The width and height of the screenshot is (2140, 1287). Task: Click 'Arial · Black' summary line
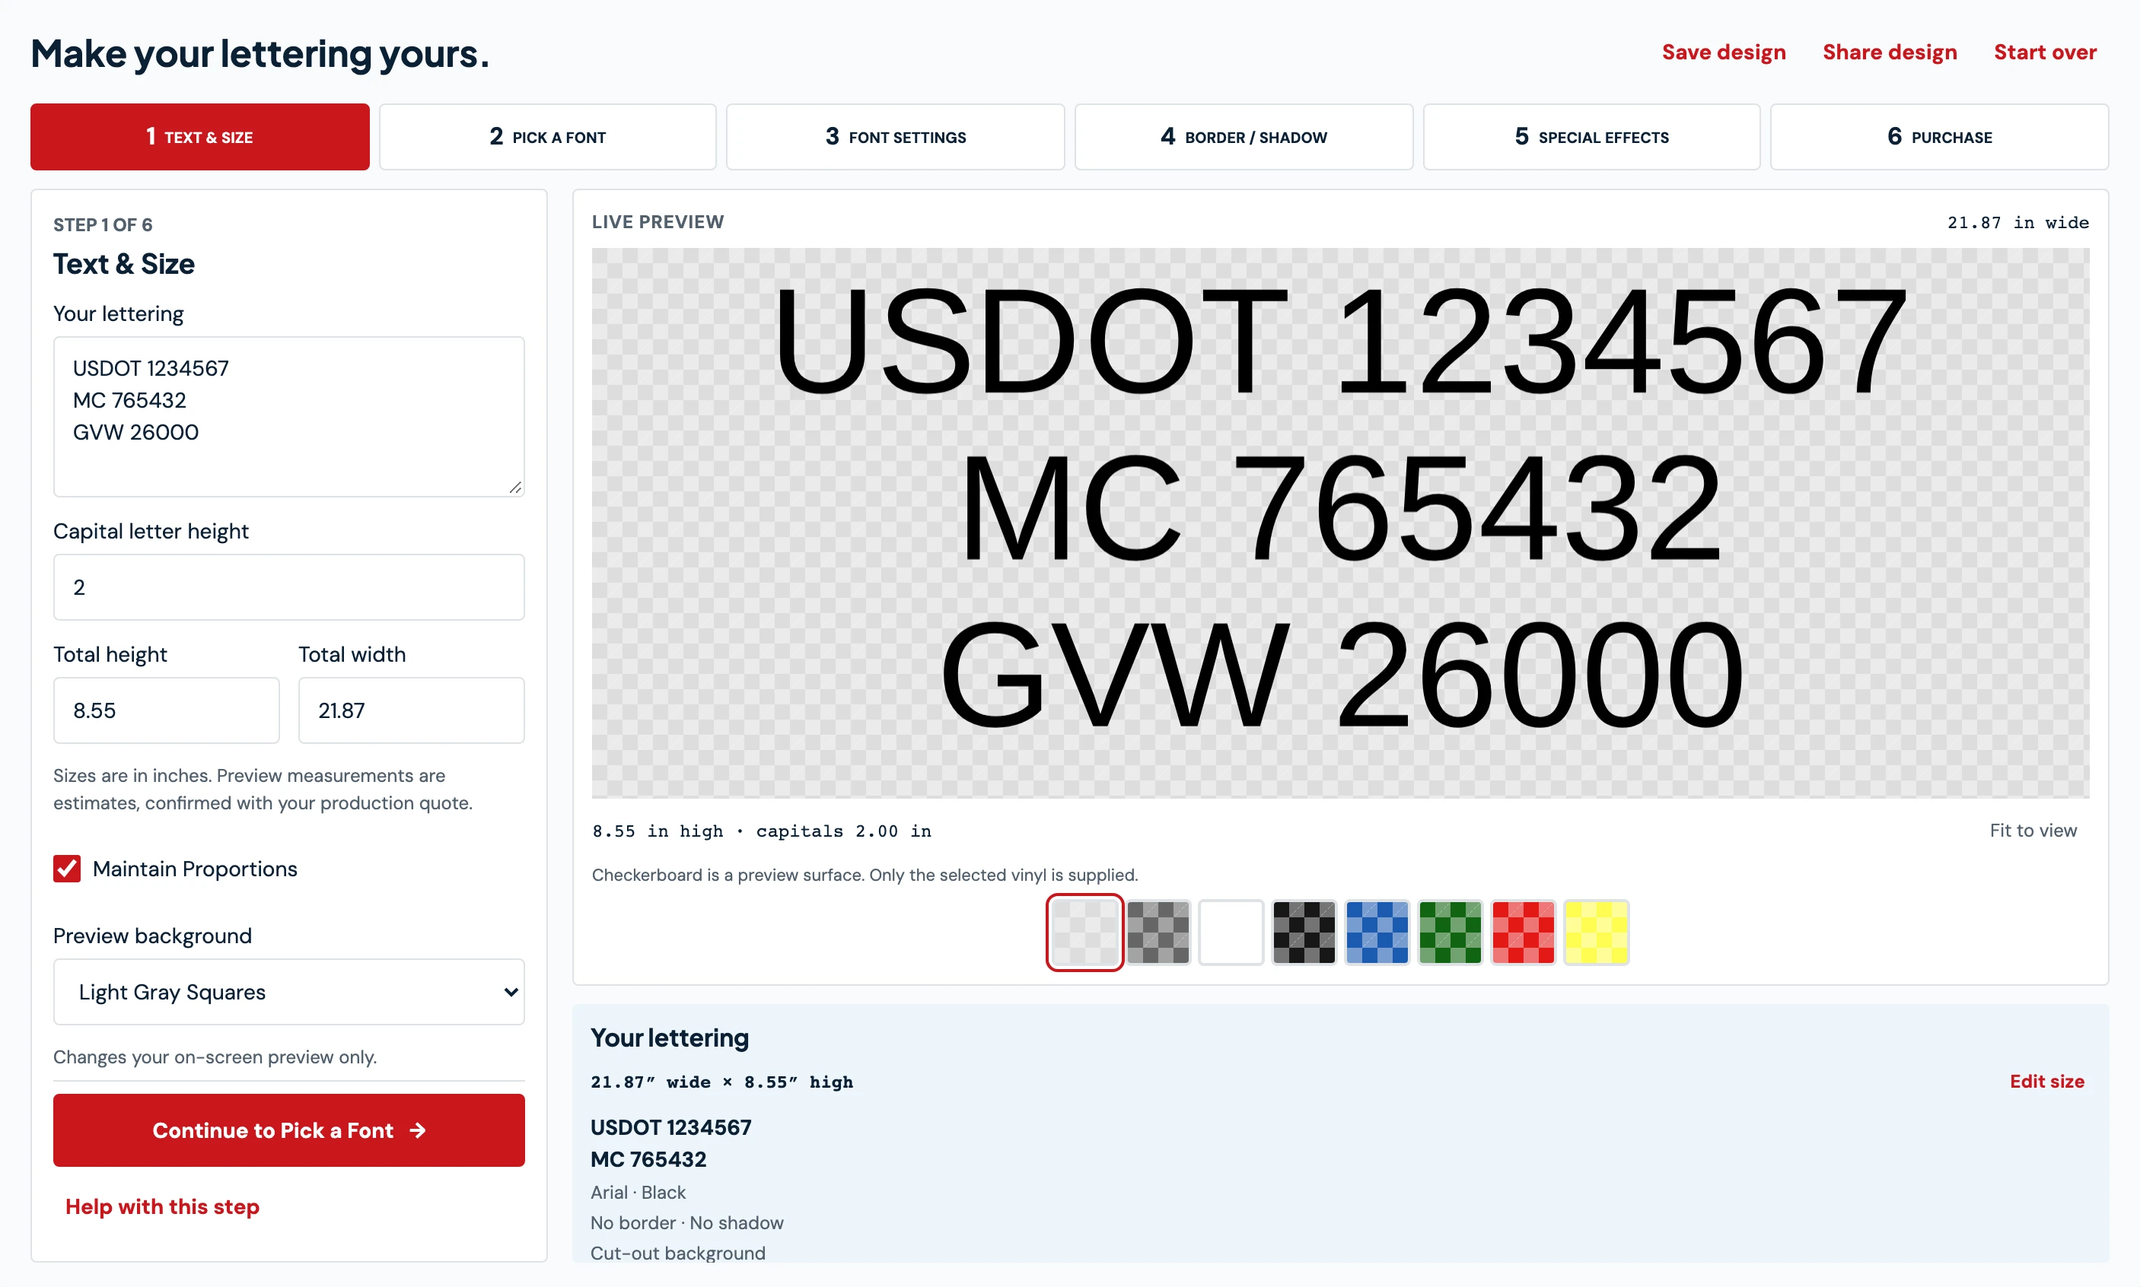638,1192
